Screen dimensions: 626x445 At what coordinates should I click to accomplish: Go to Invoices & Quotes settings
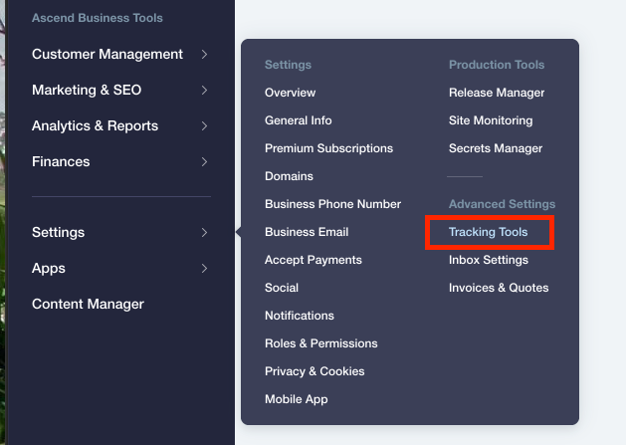click(x=499, y=288)
